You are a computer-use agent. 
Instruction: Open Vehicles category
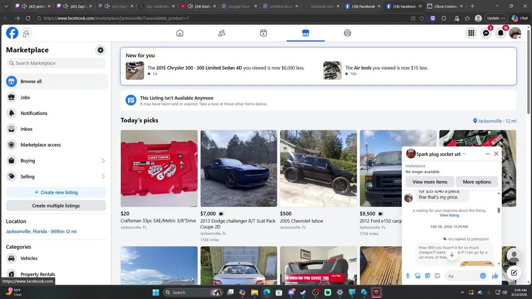tap(57, 258)
